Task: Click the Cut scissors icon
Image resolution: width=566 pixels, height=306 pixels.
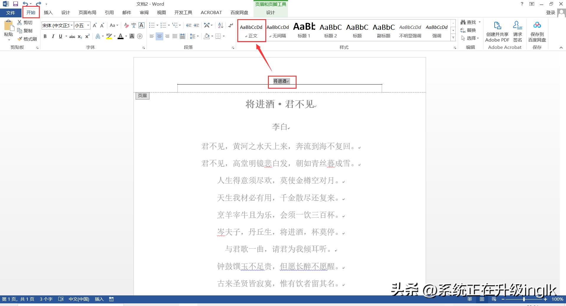Action: click(20, 22)
